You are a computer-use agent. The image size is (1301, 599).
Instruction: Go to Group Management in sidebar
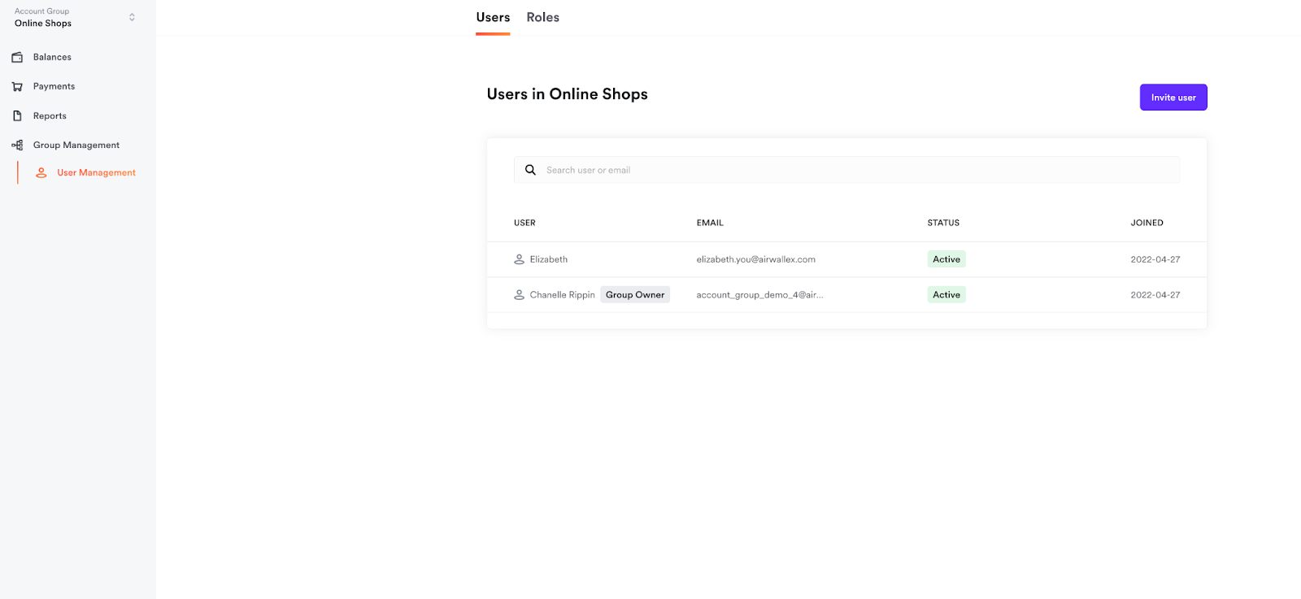click(x=76, y=145)
